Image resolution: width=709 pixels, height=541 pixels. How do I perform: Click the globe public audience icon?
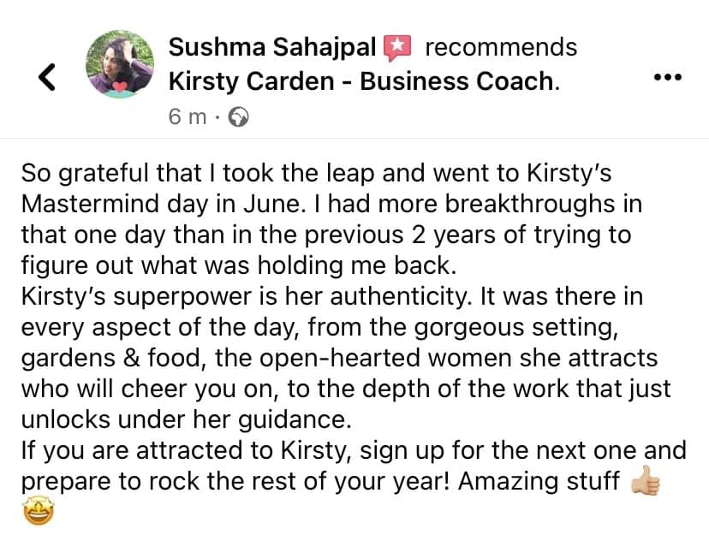pos(239,118)
